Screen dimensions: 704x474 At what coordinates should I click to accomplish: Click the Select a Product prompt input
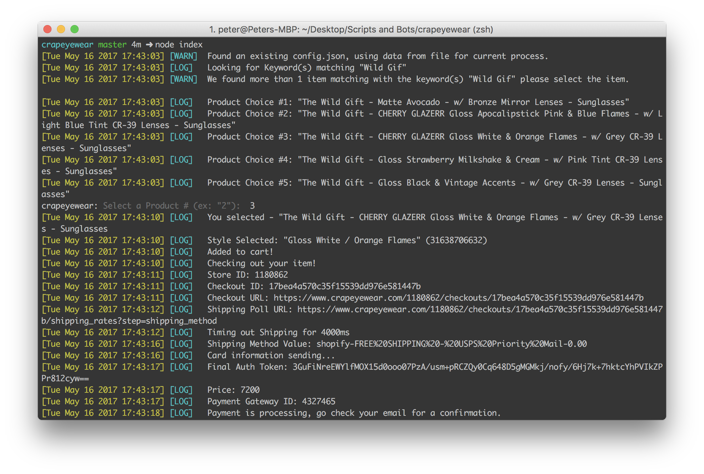(252, 206)
